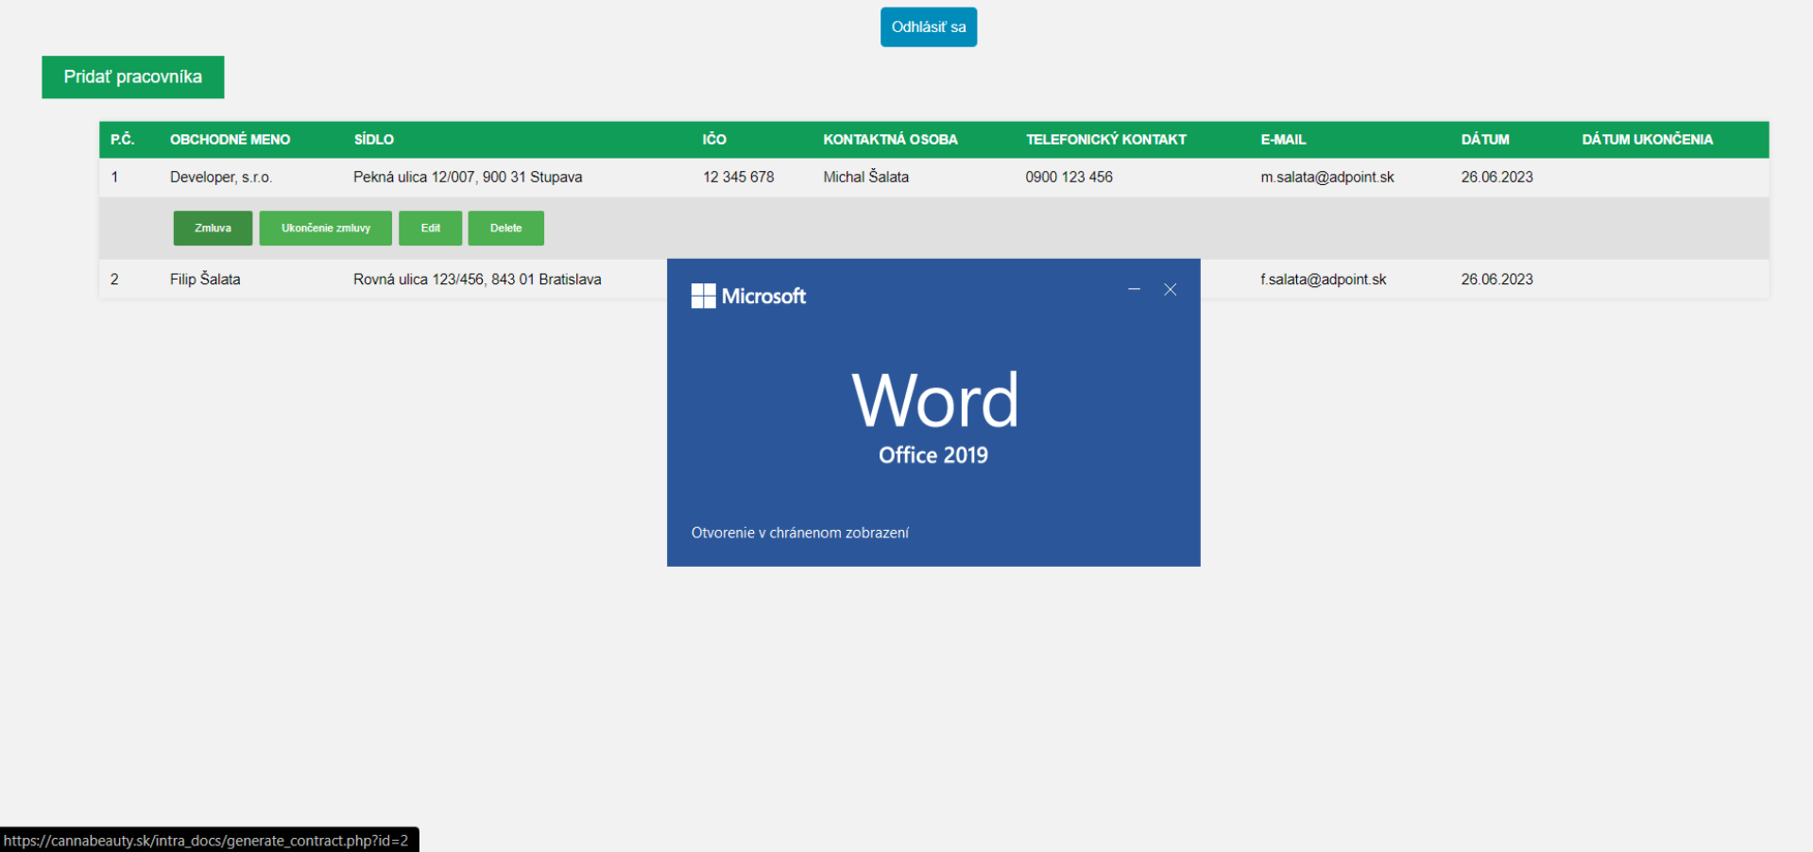Click the Microsoft logo on splash

coord(748,296)
